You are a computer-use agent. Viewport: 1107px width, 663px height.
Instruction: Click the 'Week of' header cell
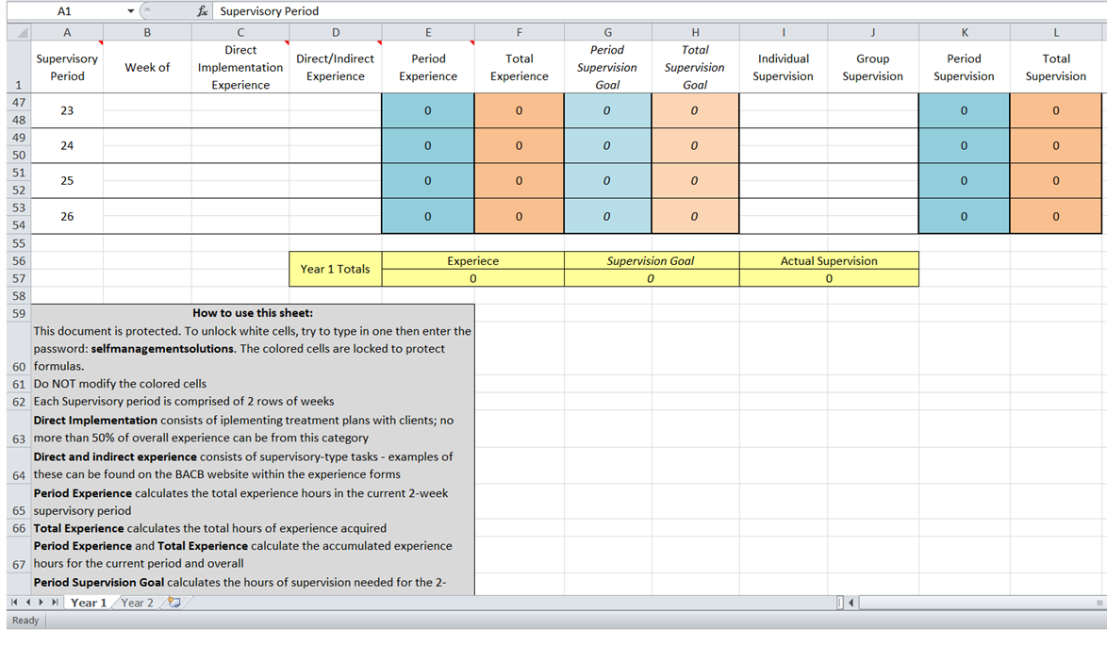147,67
